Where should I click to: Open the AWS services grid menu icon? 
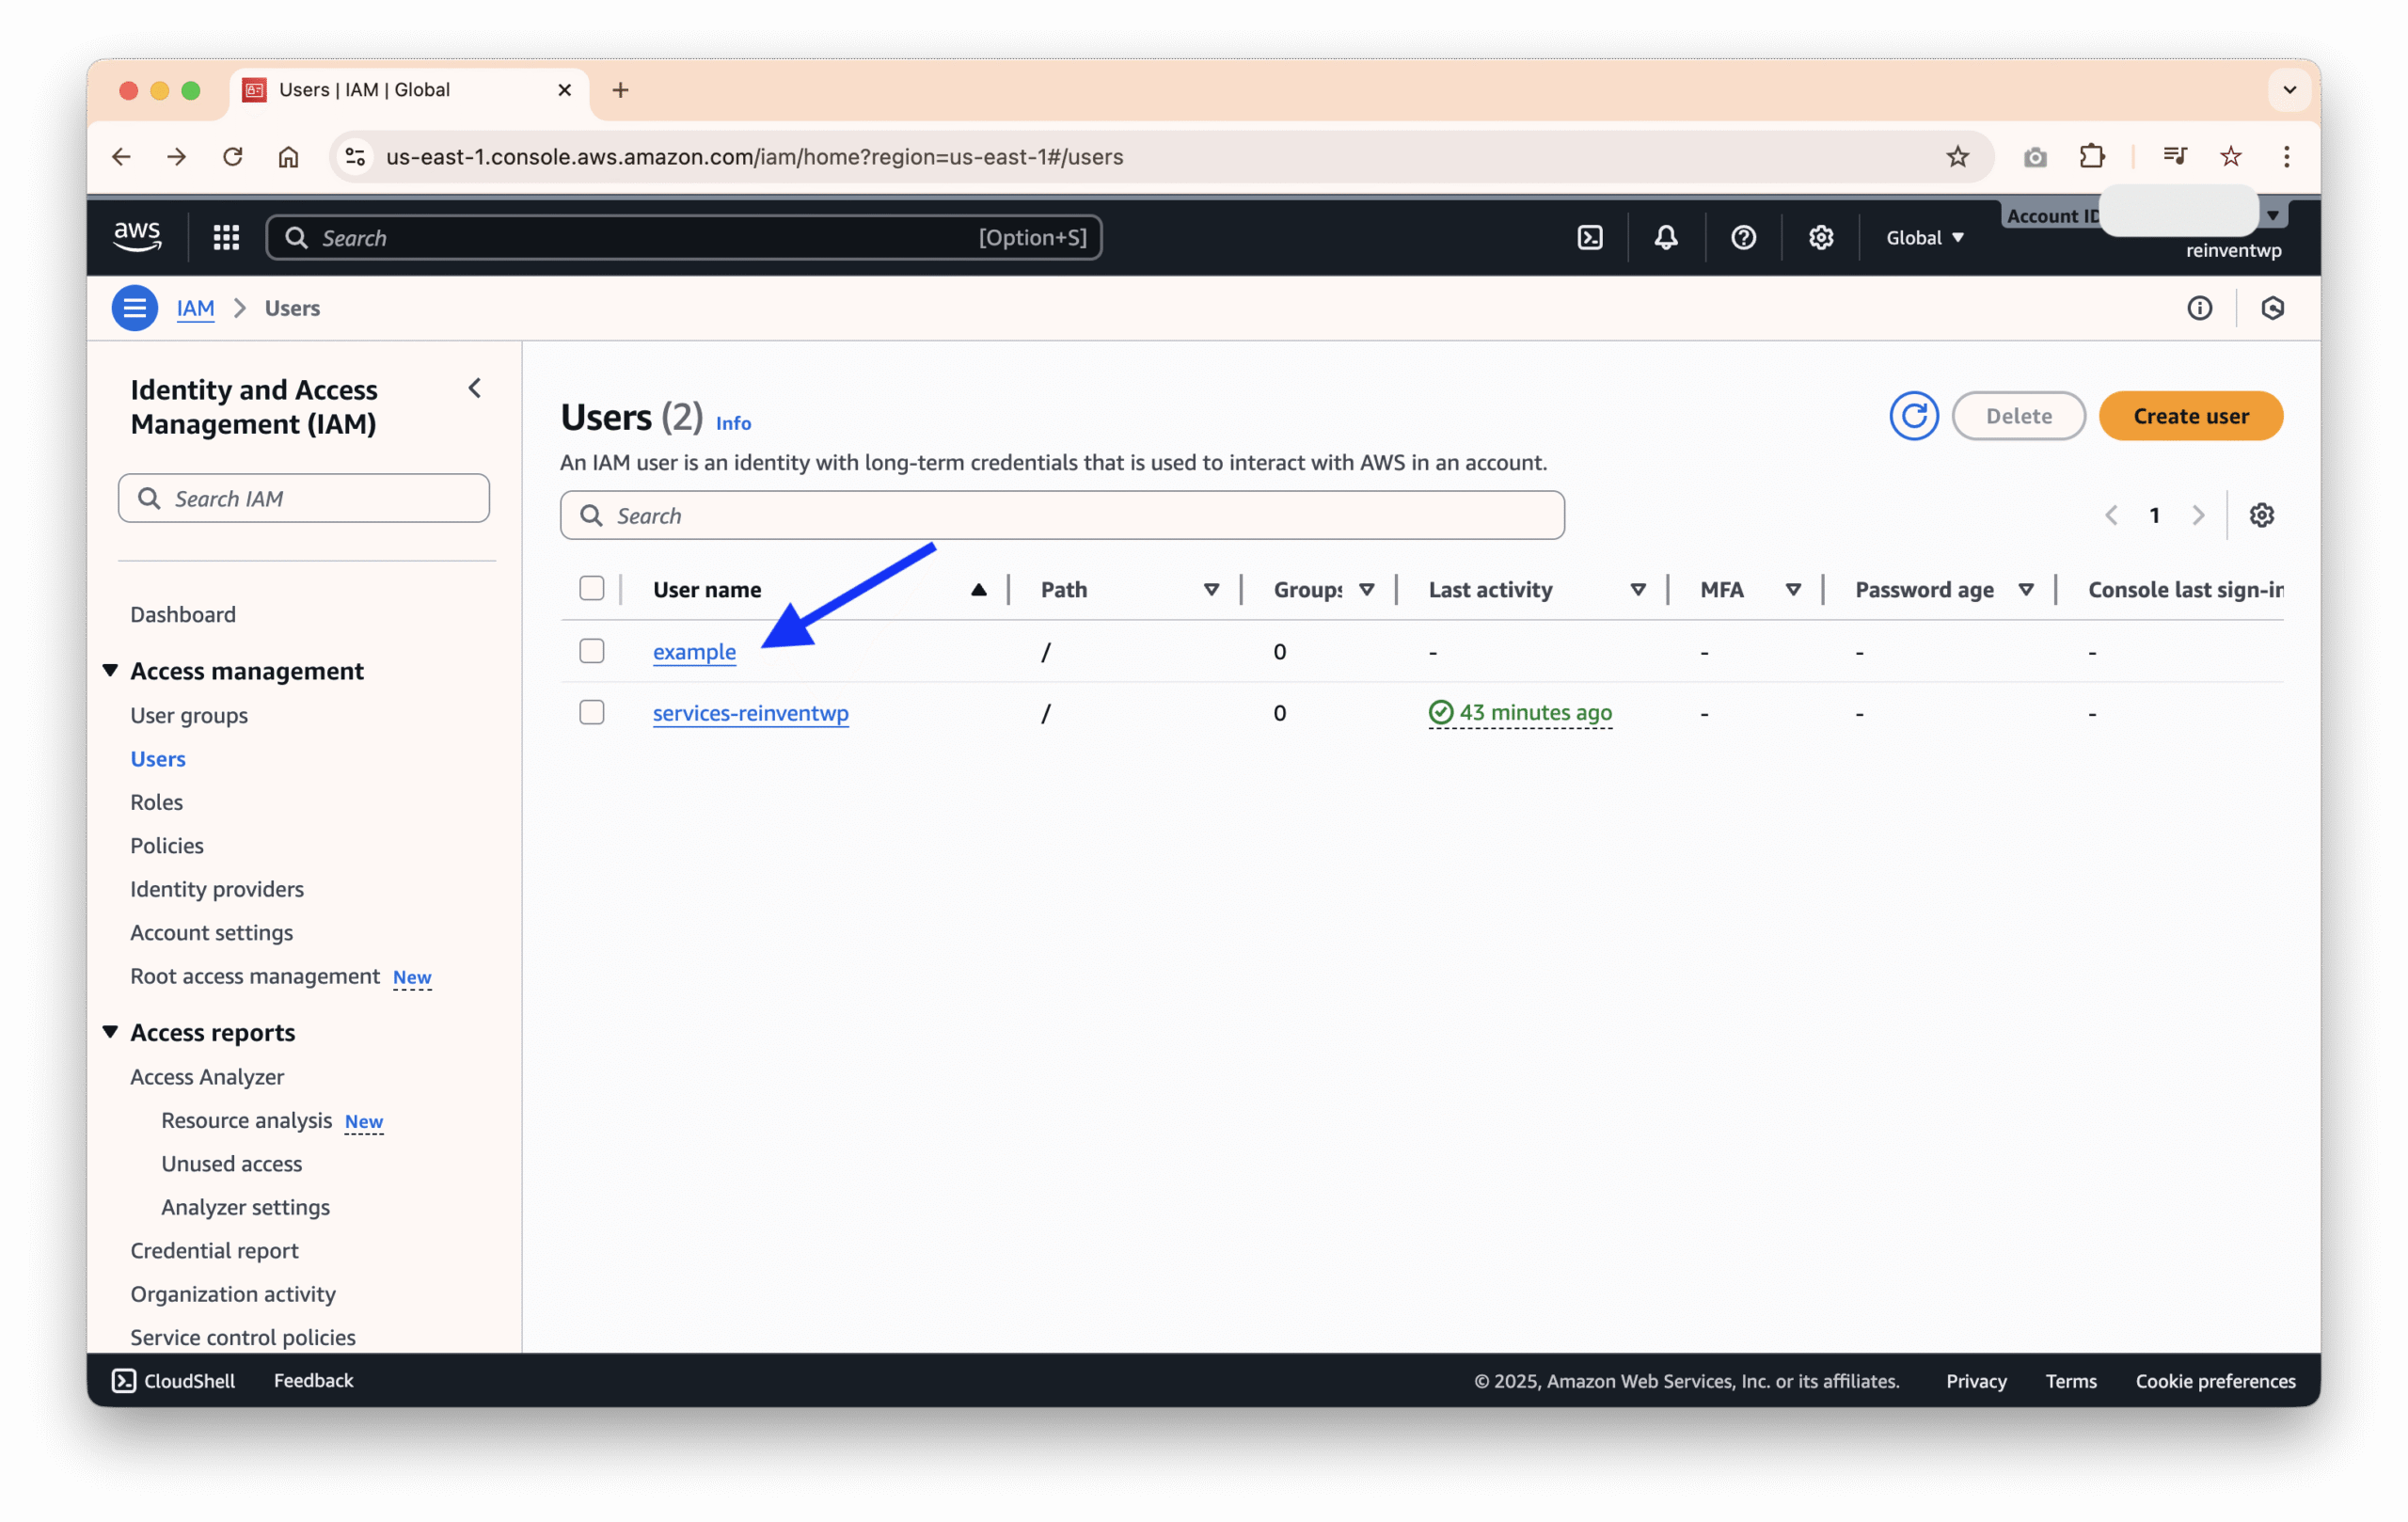point(226,238)
